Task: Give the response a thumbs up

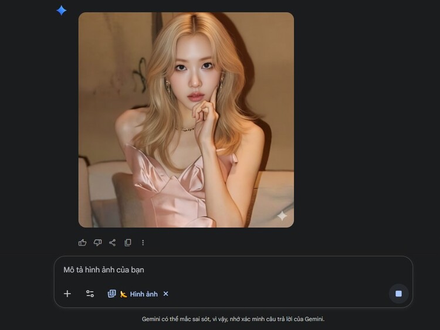Action: [82, 243]
